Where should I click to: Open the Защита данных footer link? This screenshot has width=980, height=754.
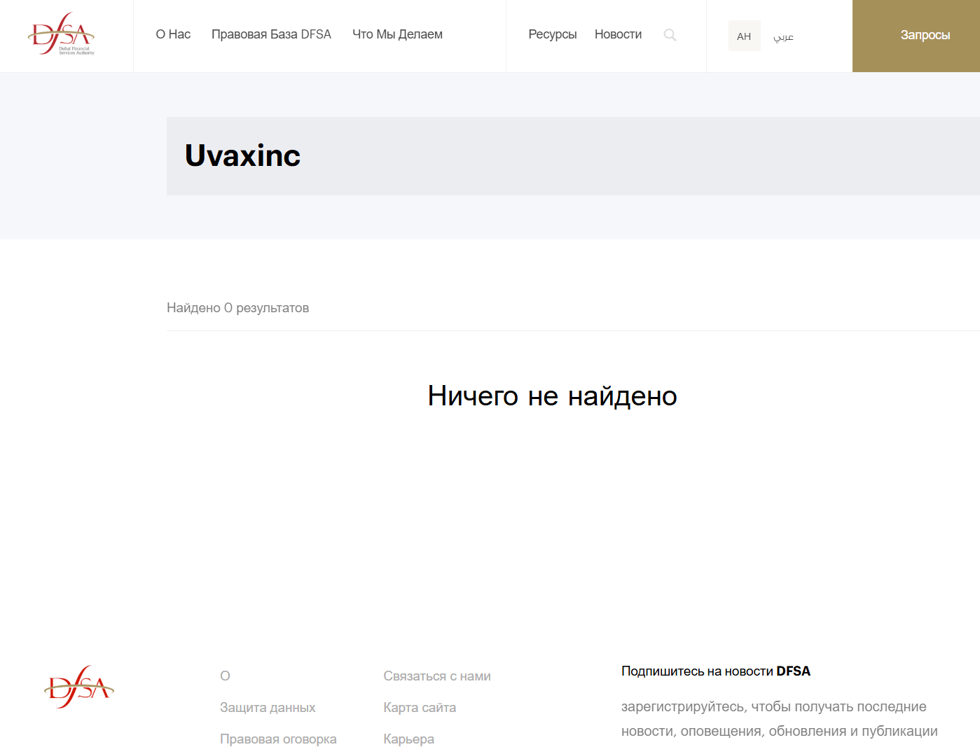click(267, 708)
